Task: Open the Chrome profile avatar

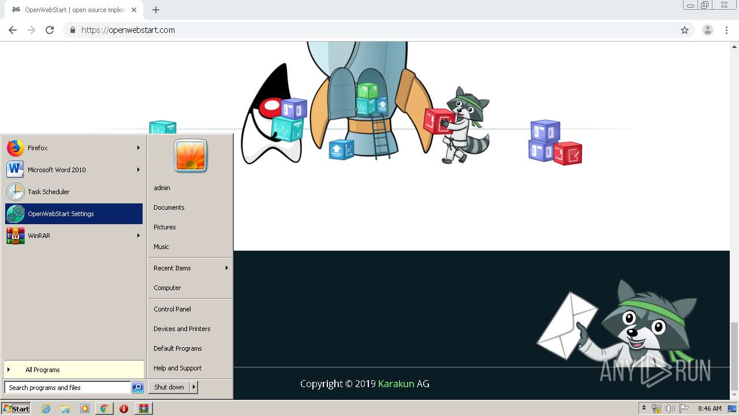Action: coord(708,30)
